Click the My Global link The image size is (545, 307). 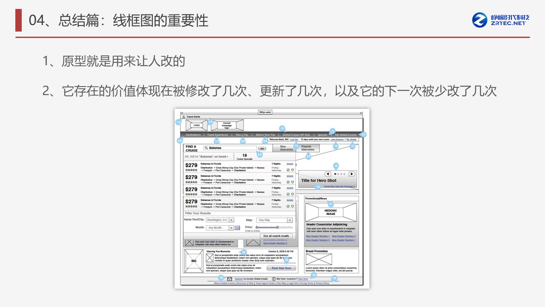pyautogui.click(x=351, y=139)
